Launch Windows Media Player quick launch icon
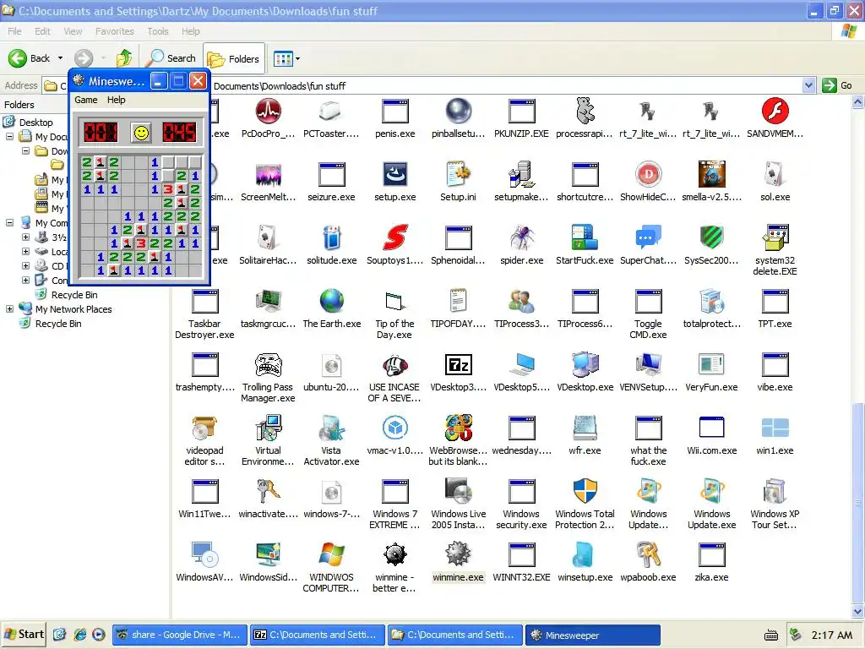865x649 pixels. point(98,635)
